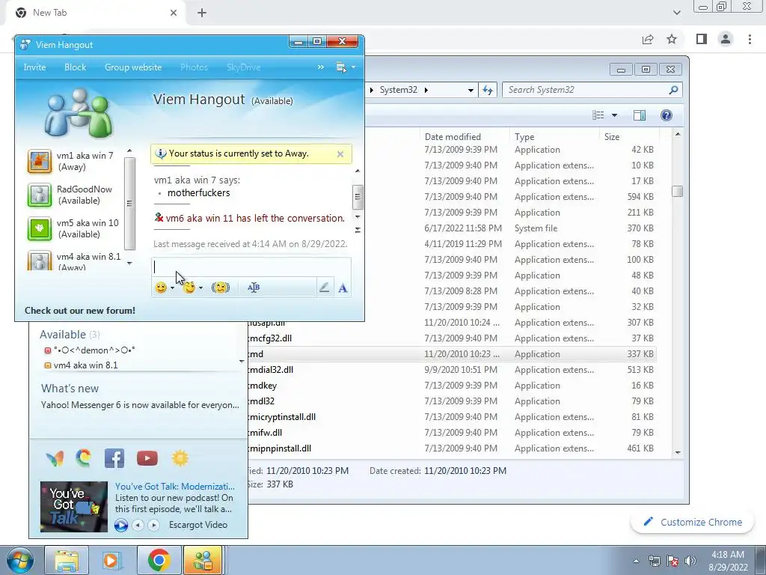The image size is (766, 575).
Task: Open the Start menu orb
Action: [20, 560]
